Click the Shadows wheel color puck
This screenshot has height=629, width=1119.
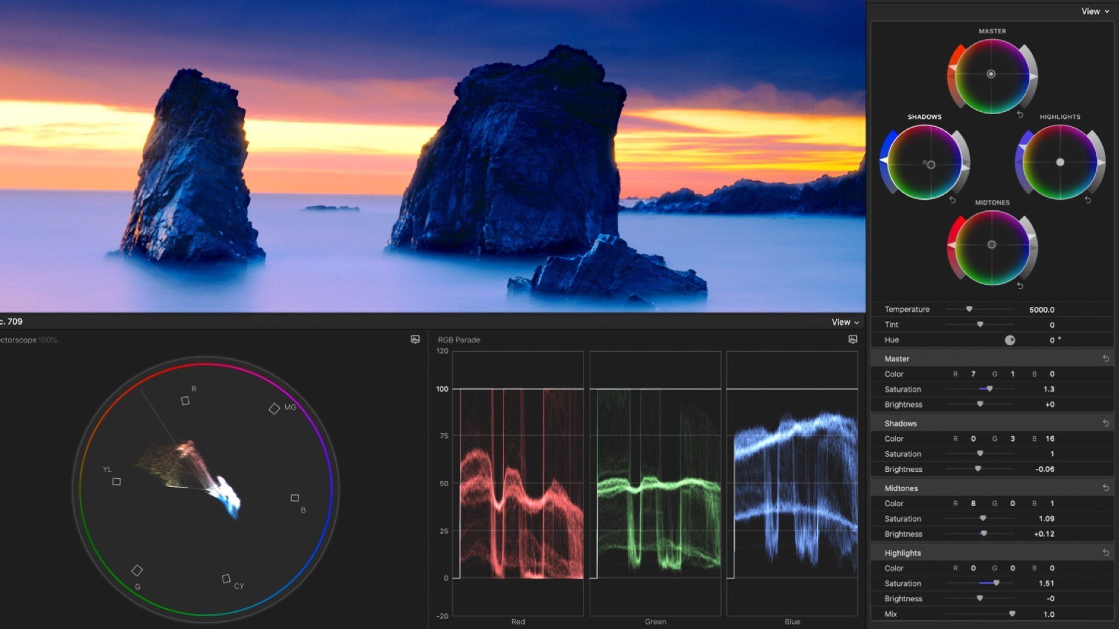(931, 165)
